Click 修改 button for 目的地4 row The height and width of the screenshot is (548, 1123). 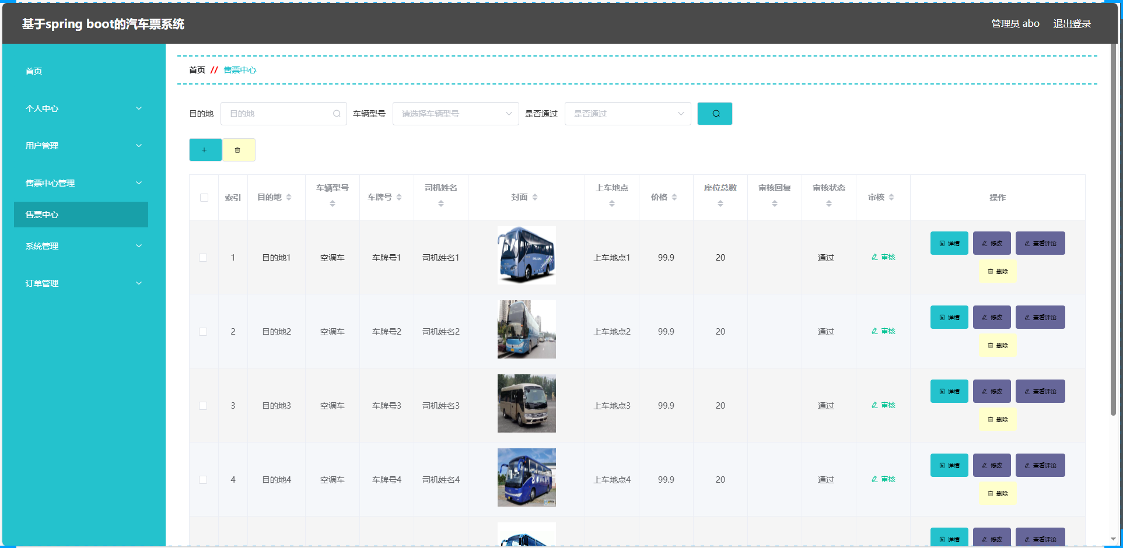[992, 465]
